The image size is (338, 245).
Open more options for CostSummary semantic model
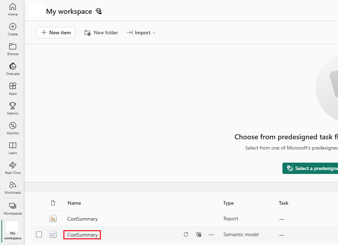pos(211,235)
